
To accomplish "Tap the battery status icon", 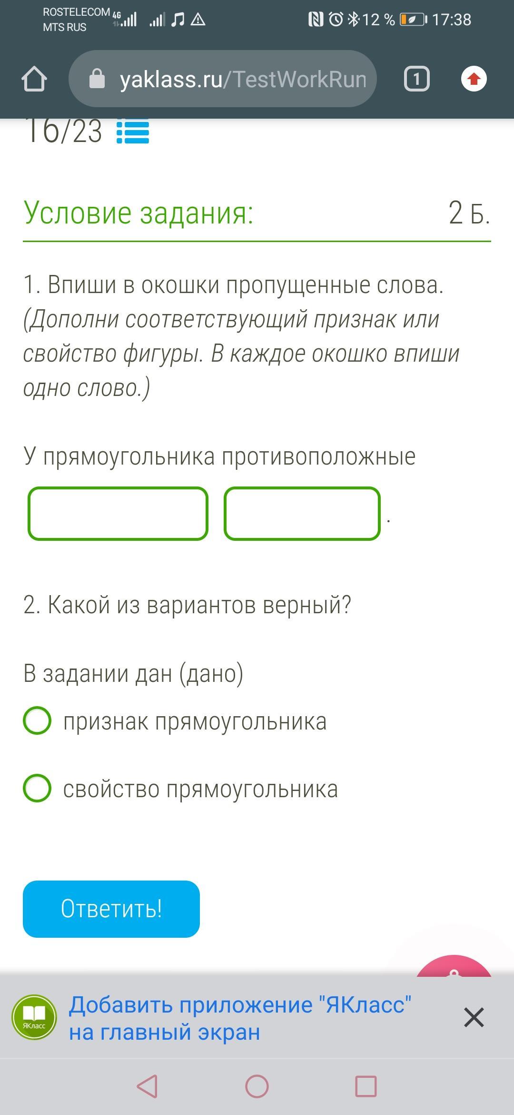I will [x=412, y=20].
